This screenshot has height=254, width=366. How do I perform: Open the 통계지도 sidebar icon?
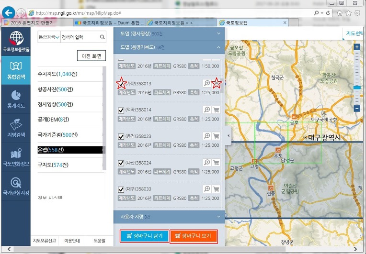pyautogui.click(x=15, y=99)
